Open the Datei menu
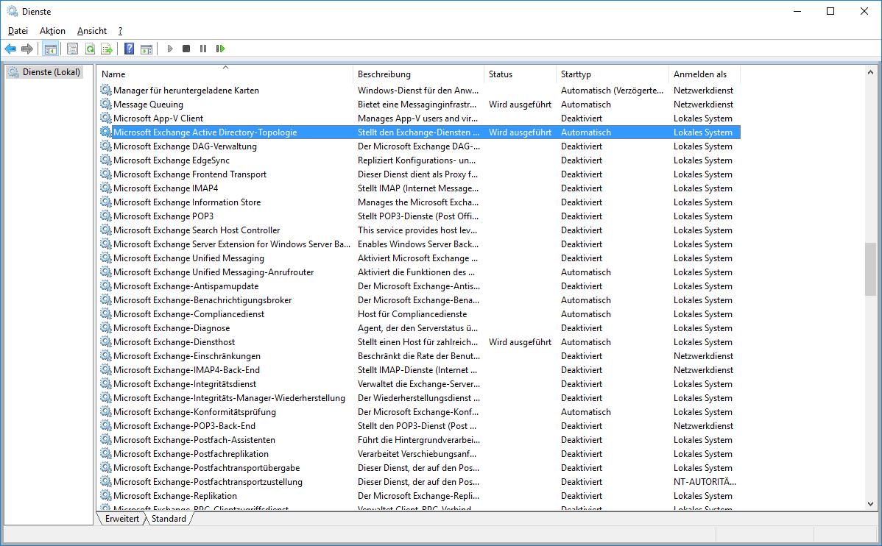882x546 pixels. 18,31
